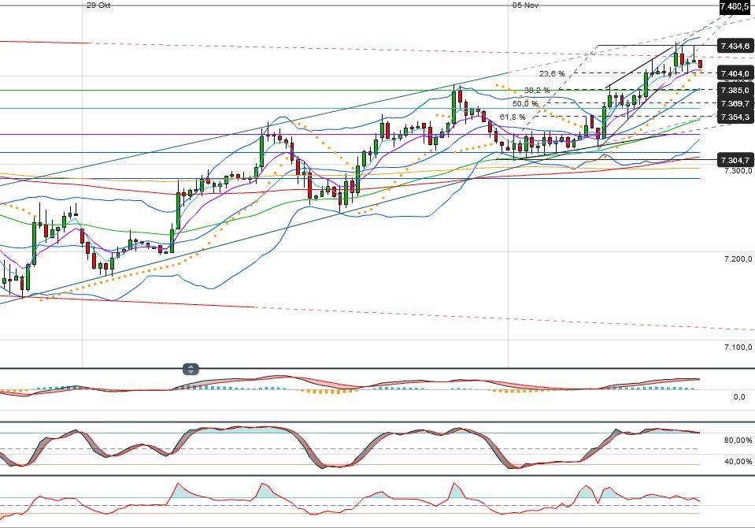Click the 05 Nov date marker
755x528 pixels.
[525, 5]
